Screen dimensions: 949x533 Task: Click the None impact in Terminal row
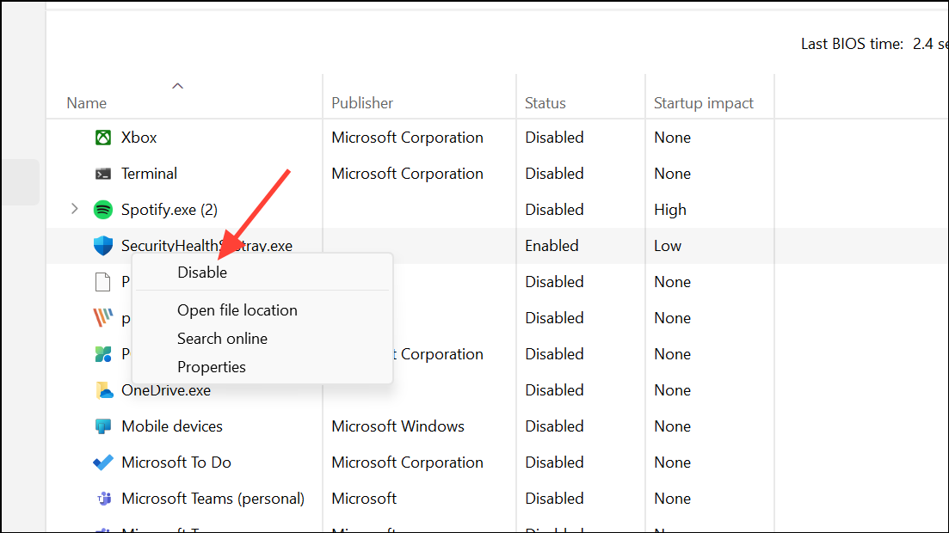click(x=672, y=174)
